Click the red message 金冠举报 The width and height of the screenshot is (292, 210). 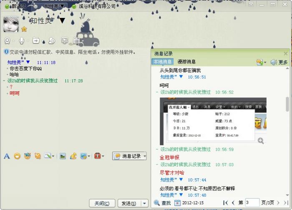point(169,157)
